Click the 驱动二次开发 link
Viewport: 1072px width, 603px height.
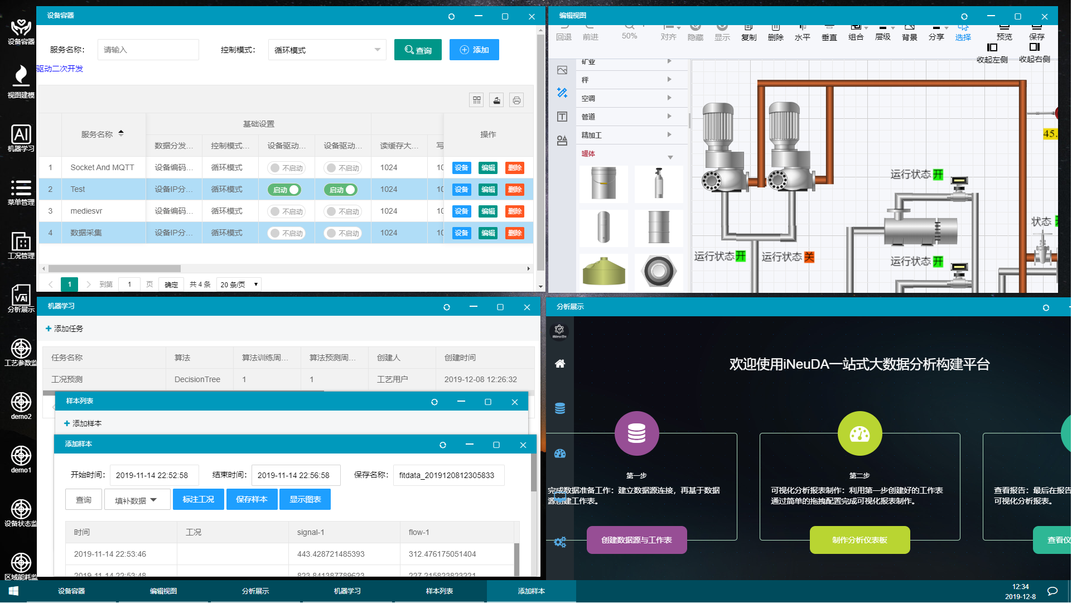[60, 69]
